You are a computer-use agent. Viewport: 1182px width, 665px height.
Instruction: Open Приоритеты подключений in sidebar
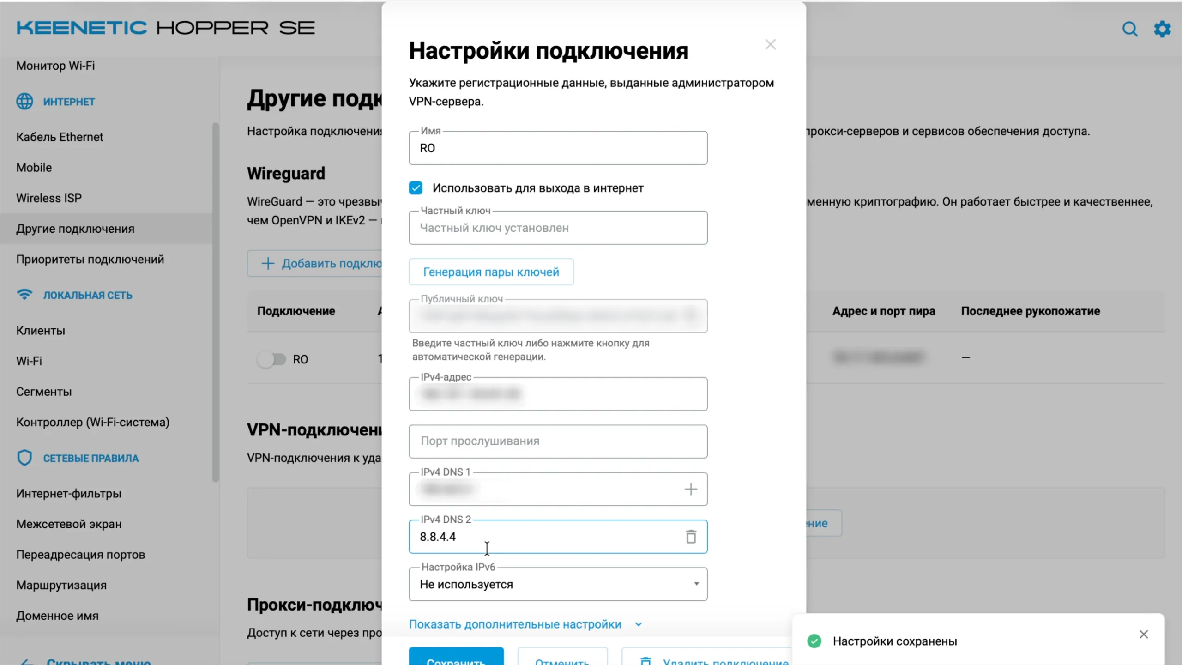coord(90,259)
